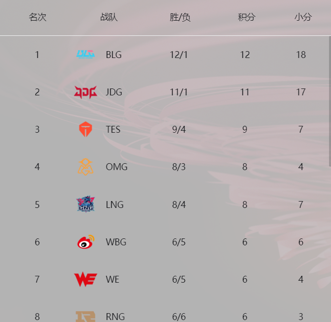Select the 积分 column header
This screenshot has width=331, height=322.
click(246, 17)
